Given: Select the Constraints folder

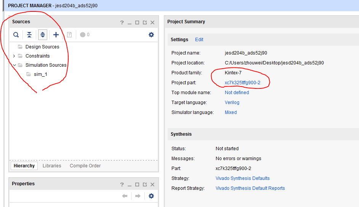Looking at the screenshot, I should pyautogui.click(x=38, y=56).
